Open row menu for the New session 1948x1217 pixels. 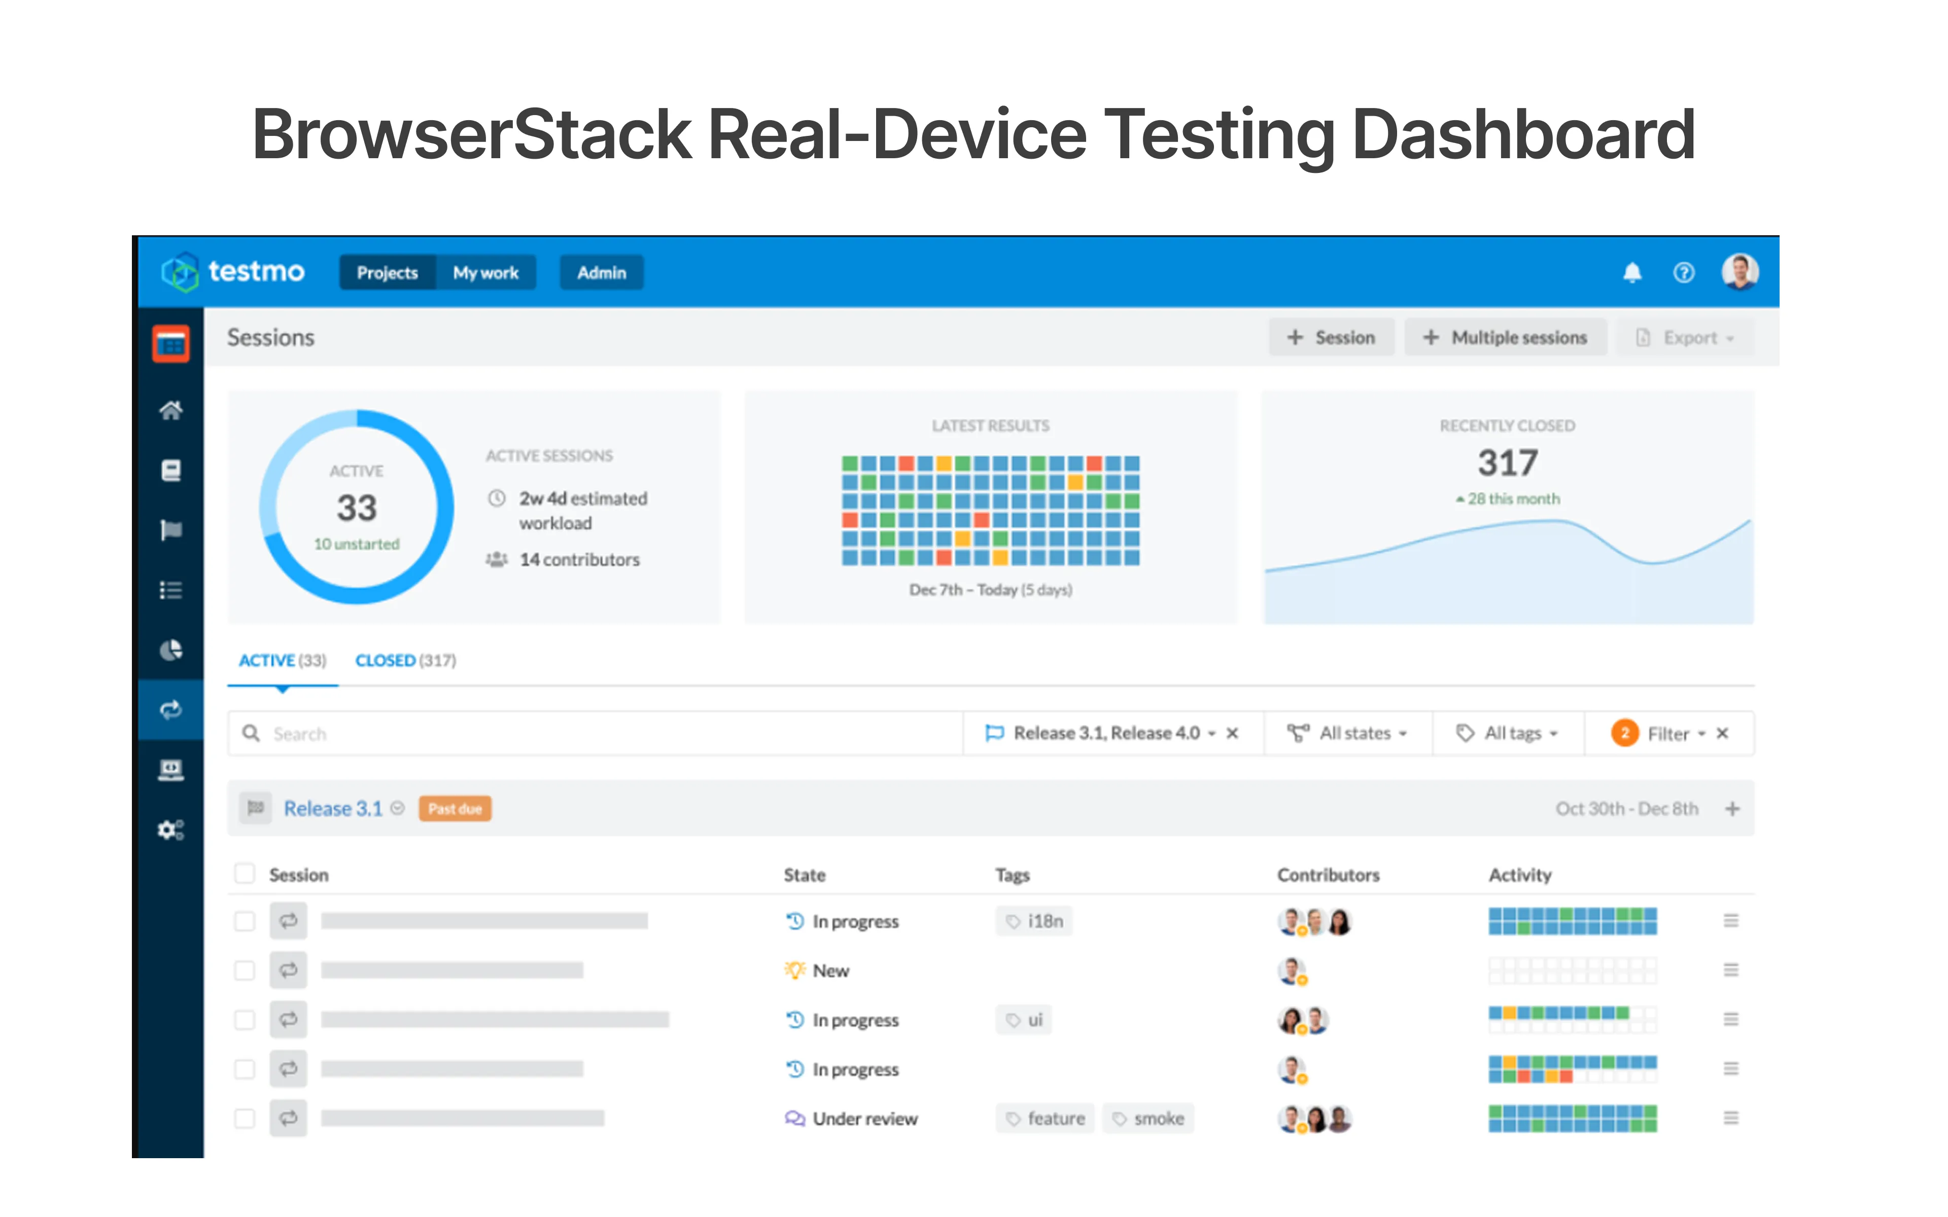[x=1731, y=970]
